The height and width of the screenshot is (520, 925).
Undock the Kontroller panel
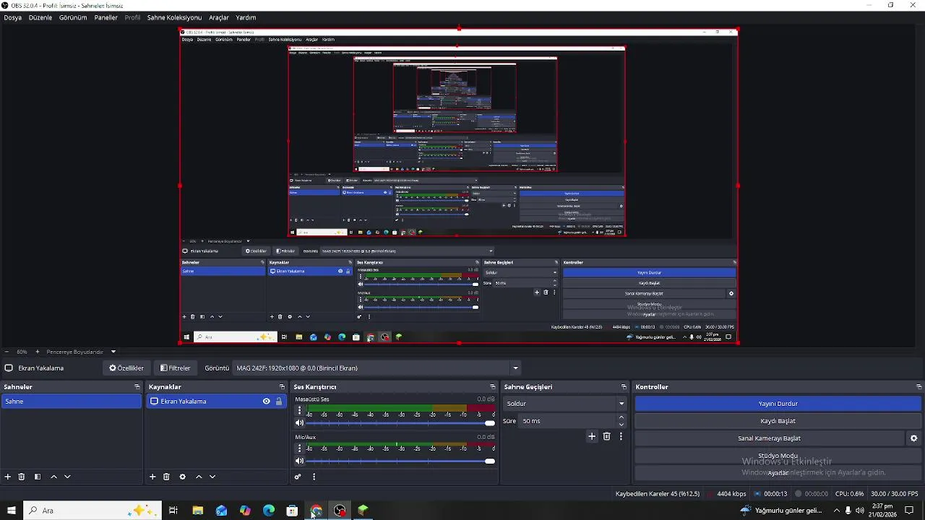(x=918, y=387)
